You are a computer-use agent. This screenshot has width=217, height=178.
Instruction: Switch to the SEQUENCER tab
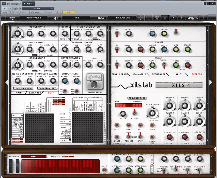click(x=159, y=74)
